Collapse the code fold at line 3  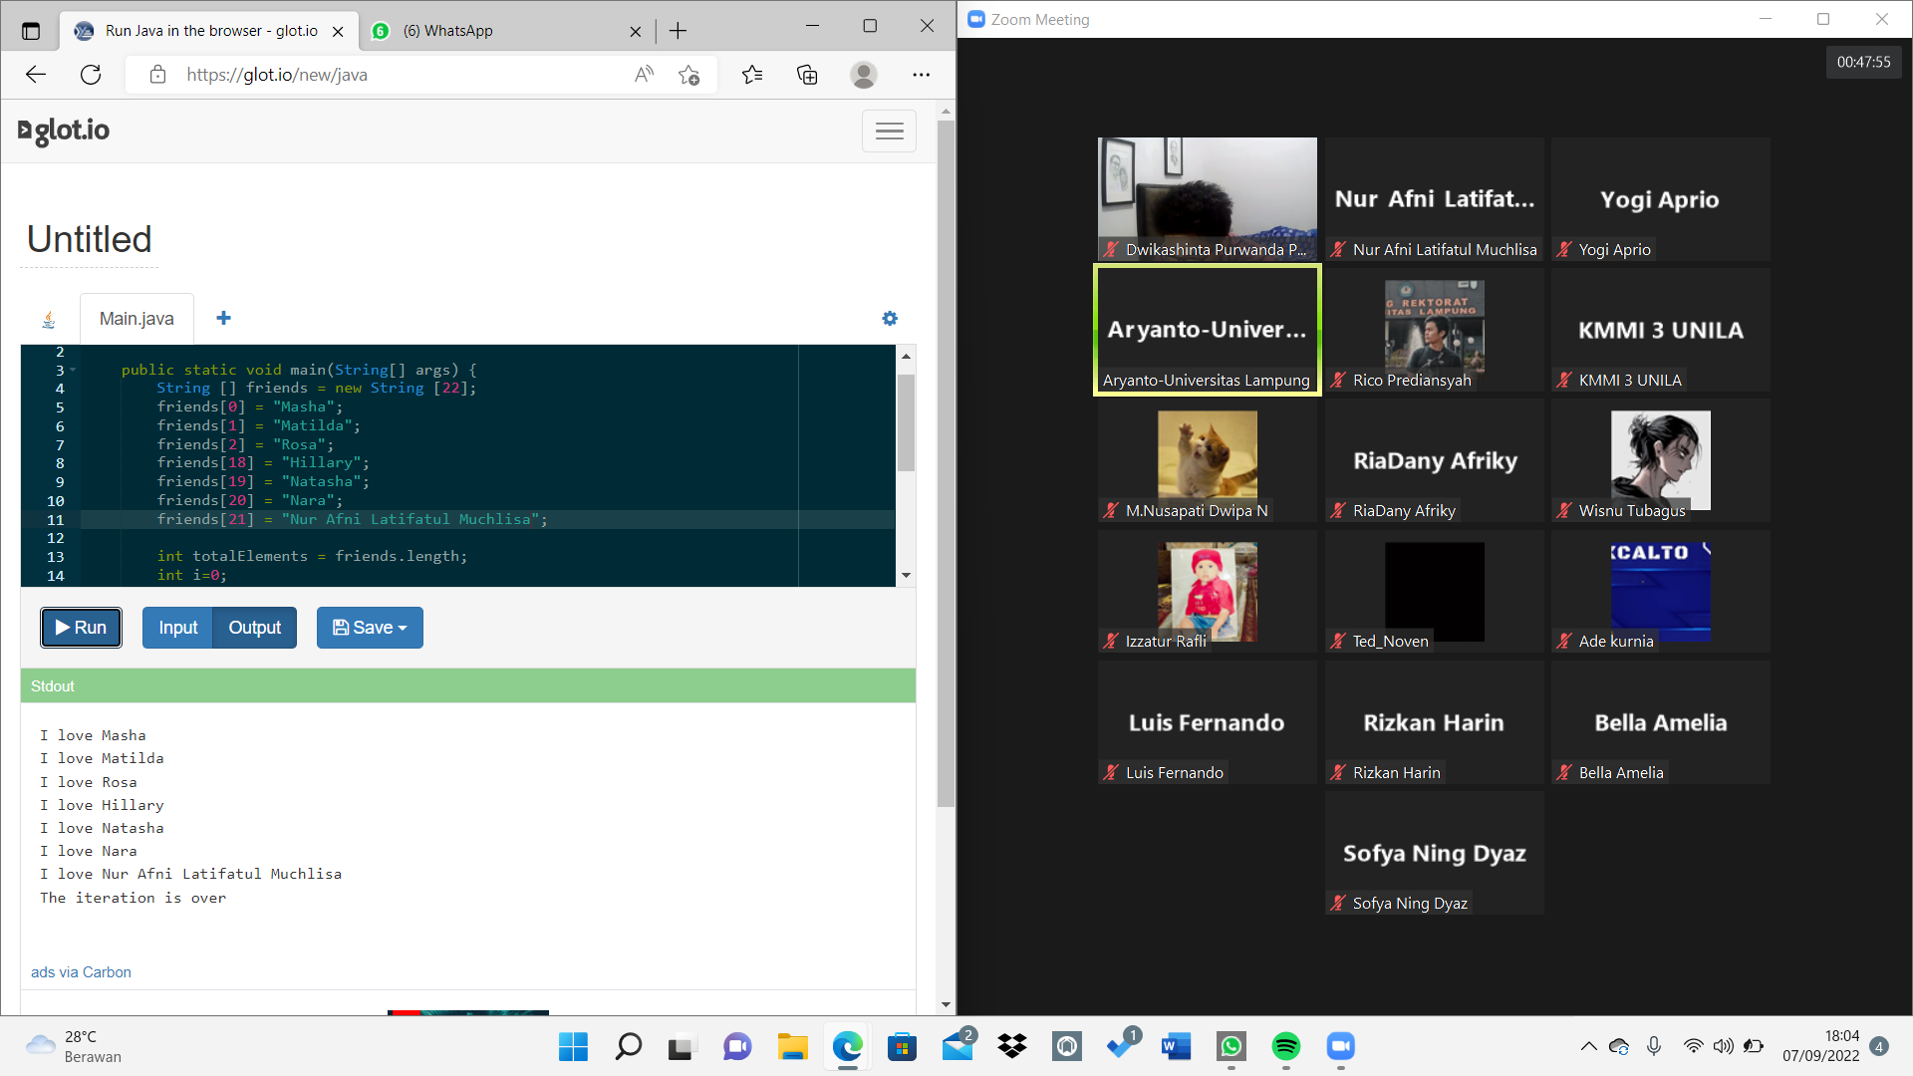pos(71,370)
